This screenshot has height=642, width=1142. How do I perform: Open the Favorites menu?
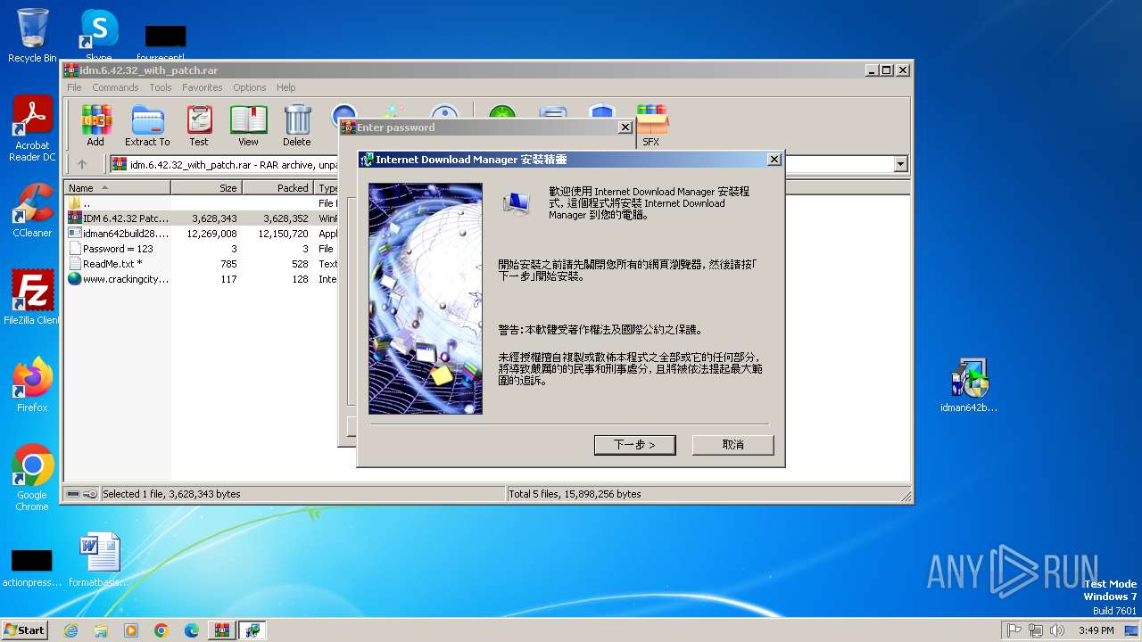(x=203, y=87)
